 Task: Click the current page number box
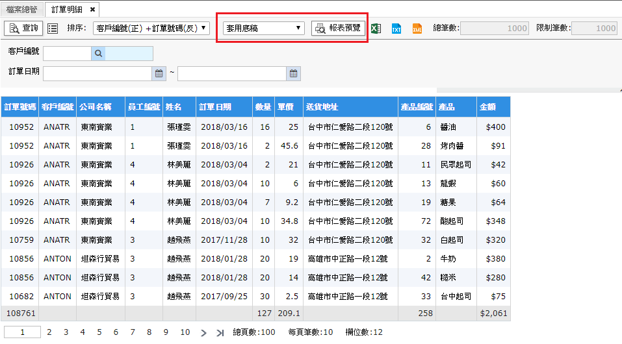(x=22, y=332)
